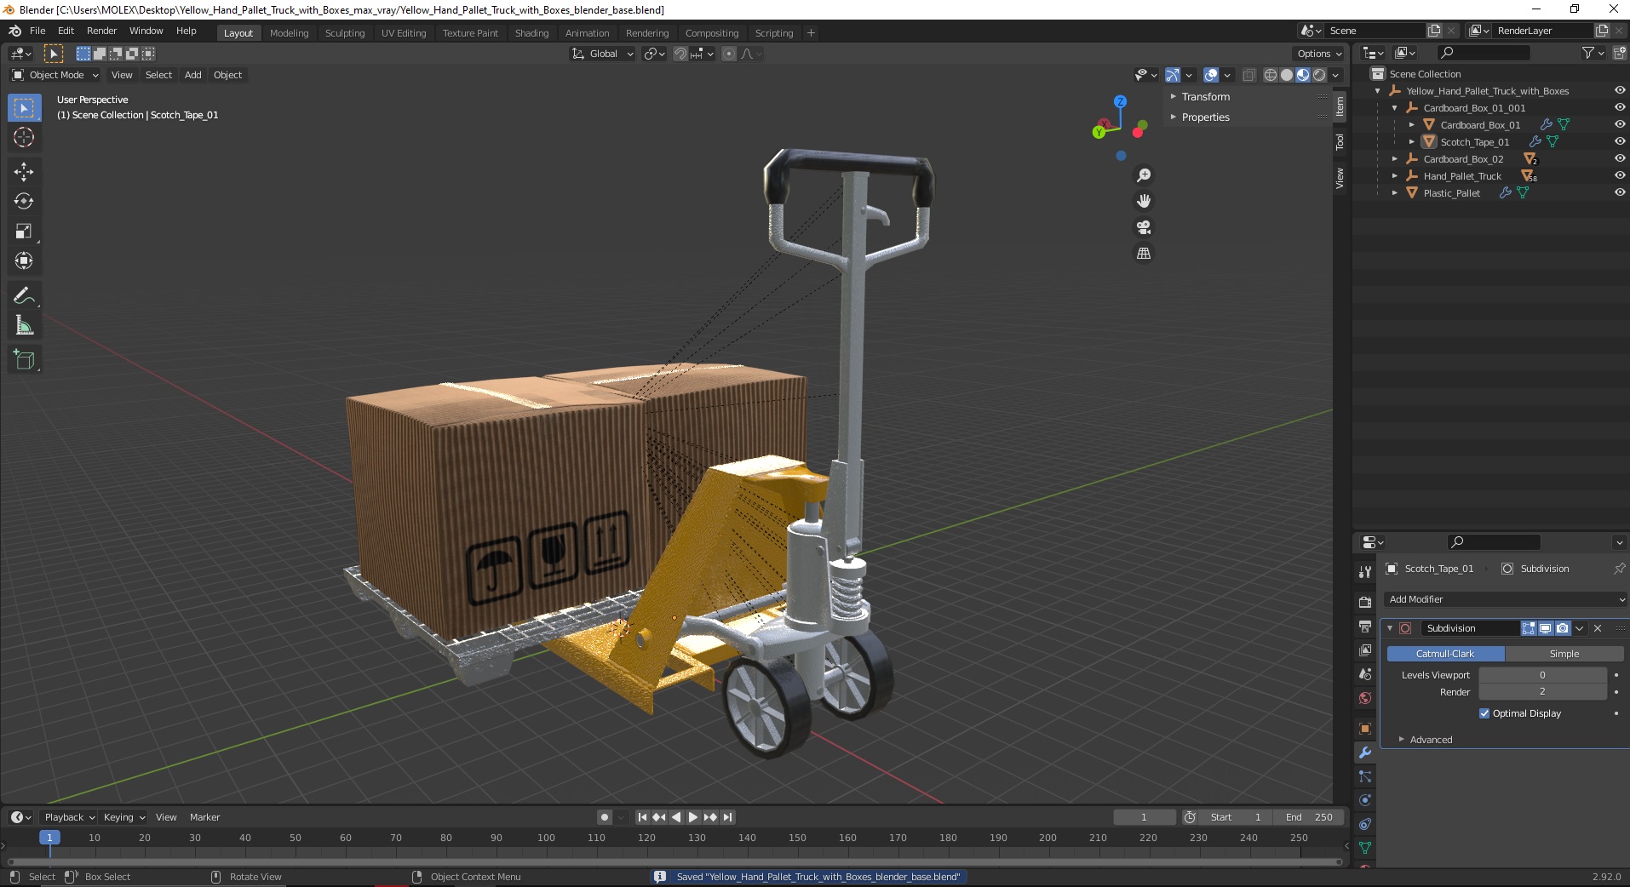The height and width of the screenshot is (887, 1630).
Task: Remove the Subdivision modifier
Action: (x=1598, y=628)
